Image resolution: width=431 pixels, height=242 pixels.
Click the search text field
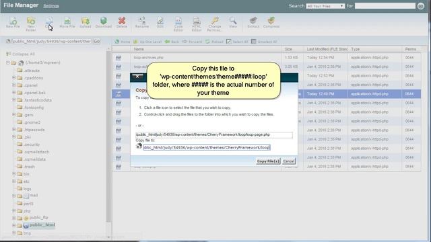click(x=385, y=6)
